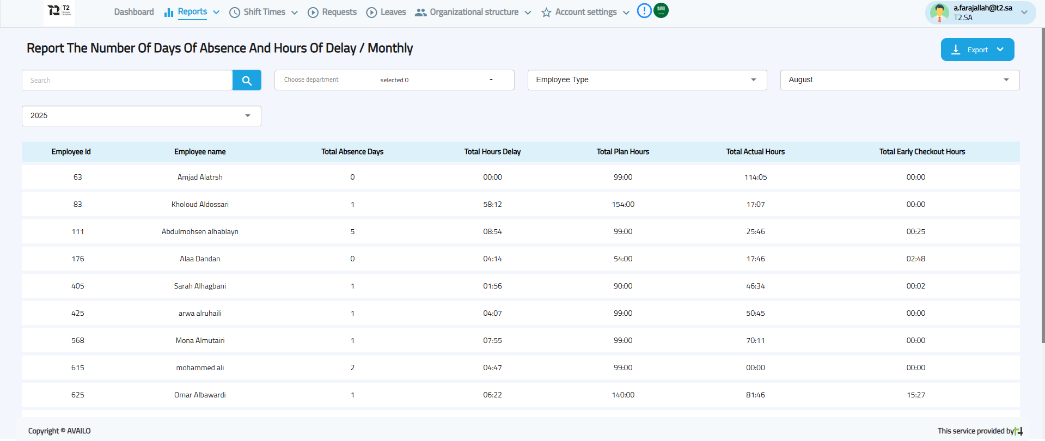Click the Account settings star icon
This screenshot has height=441, width=1045.
546,13
